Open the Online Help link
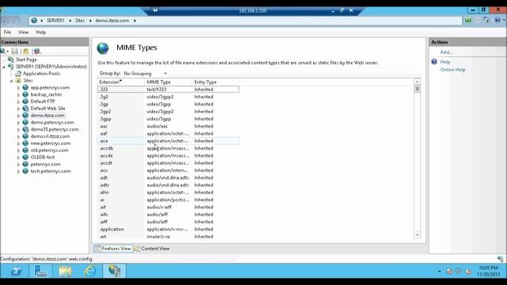The height and width of the screenshot is (285, 507). [452, 70]
